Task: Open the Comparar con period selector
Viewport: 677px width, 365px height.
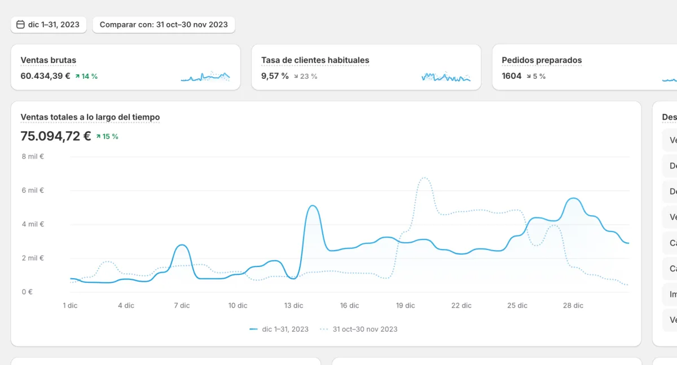Action: pyautogui.click(x=164, y=25)
